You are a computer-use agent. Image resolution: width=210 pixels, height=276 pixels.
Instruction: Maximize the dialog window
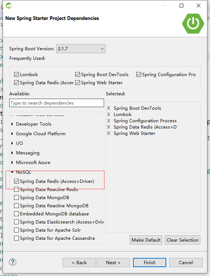181,6
